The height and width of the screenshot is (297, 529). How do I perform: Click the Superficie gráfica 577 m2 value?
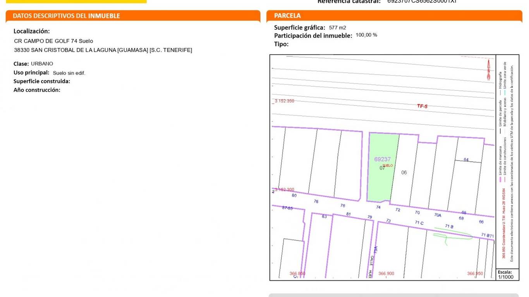tap(338, 27)
